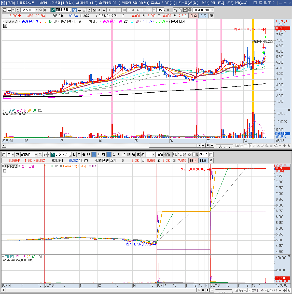Adjust lower chart zoom slider handle
Viewport: 292px width, 294px height.
(233, 290)
